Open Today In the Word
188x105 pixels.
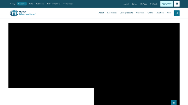pyautogui.click(x=53, y=4)
